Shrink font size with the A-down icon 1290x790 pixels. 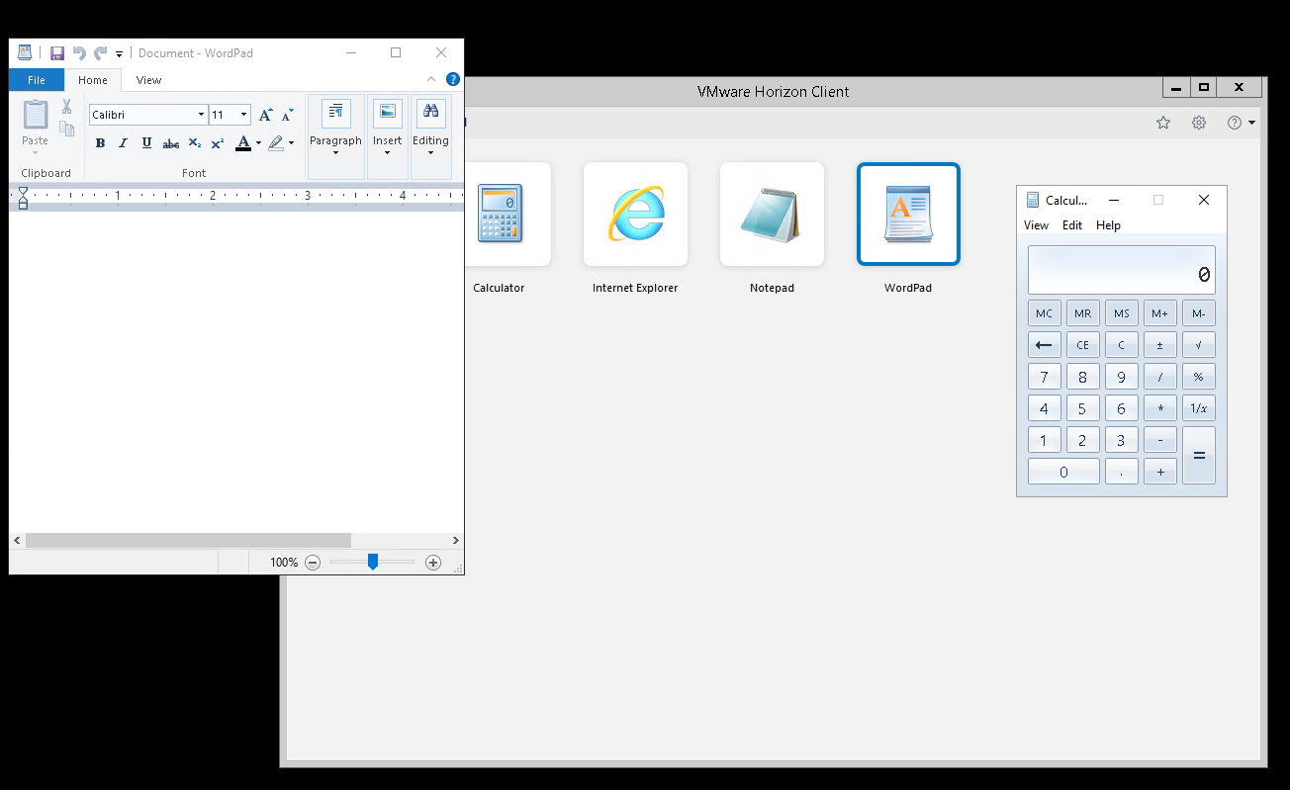click(287, 115)
